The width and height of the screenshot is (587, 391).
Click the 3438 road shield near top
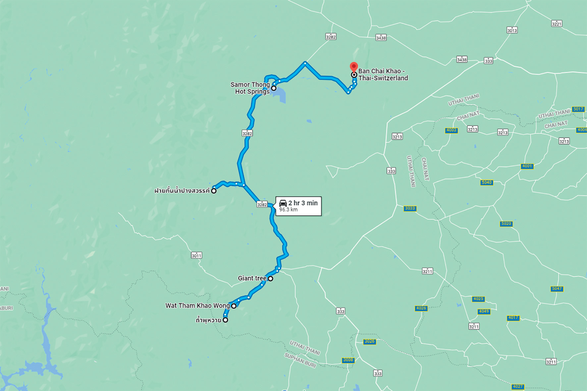point(381,37)
